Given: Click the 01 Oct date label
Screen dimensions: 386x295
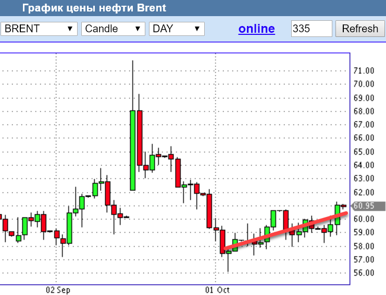Looking at the screenshot, I should pyautogui.click(x=217, y=289).
